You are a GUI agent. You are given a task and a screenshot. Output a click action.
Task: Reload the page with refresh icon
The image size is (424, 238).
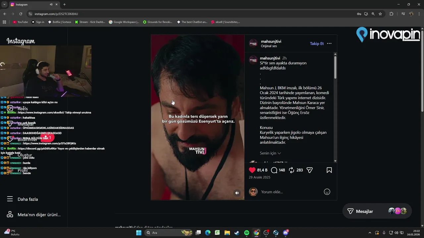pyautogui.click(x=21, y=14)
